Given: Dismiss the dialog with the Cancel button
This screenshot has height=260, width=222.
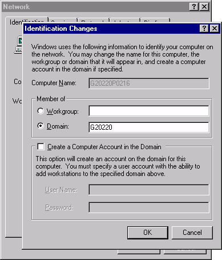Looking at the screenshot, I should [192, 233].
